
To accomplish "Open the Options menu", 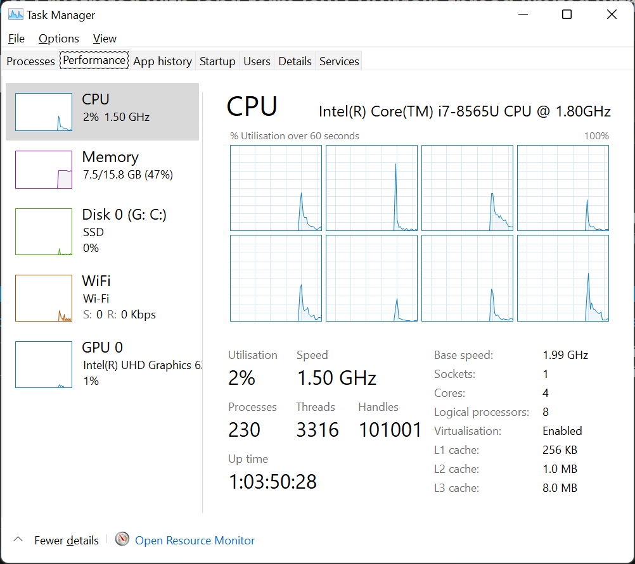I will (x=59, y=39).
